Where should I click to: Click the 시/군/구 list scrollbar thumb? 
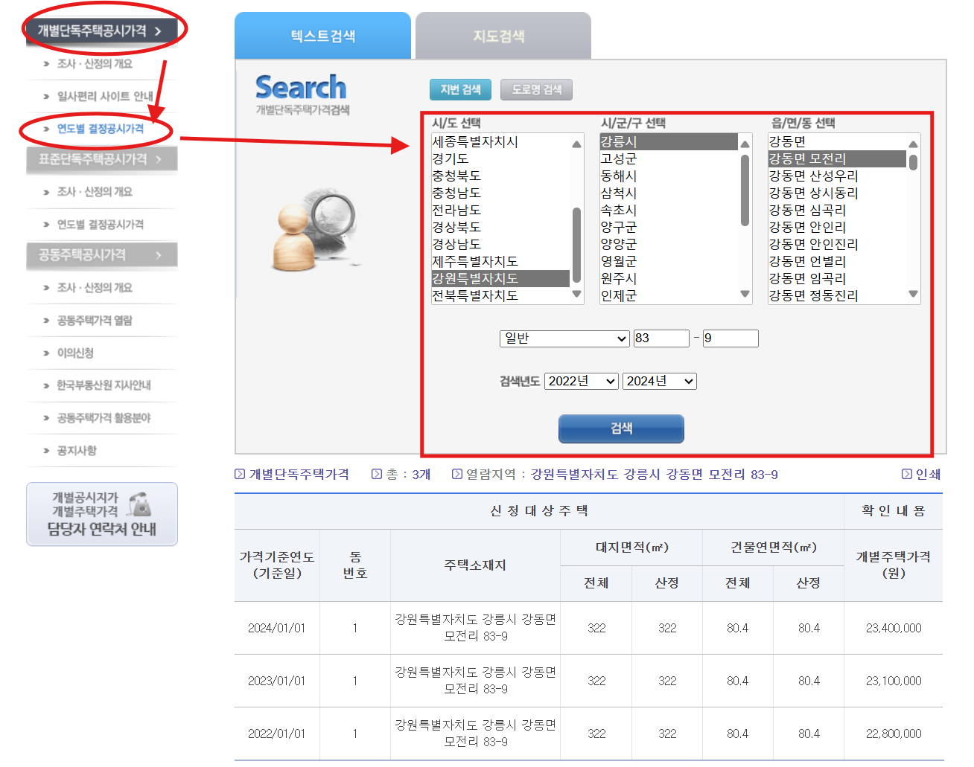[745, 190]
